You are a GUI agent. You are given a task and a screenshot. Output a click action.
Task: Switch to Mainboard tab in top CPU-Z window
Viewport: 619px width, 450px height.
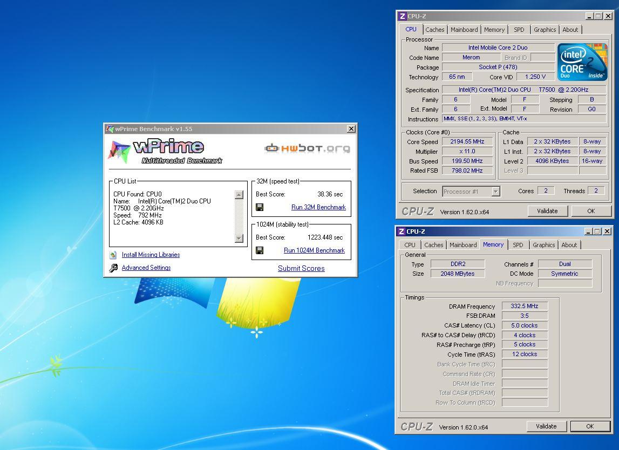(464, 30)
